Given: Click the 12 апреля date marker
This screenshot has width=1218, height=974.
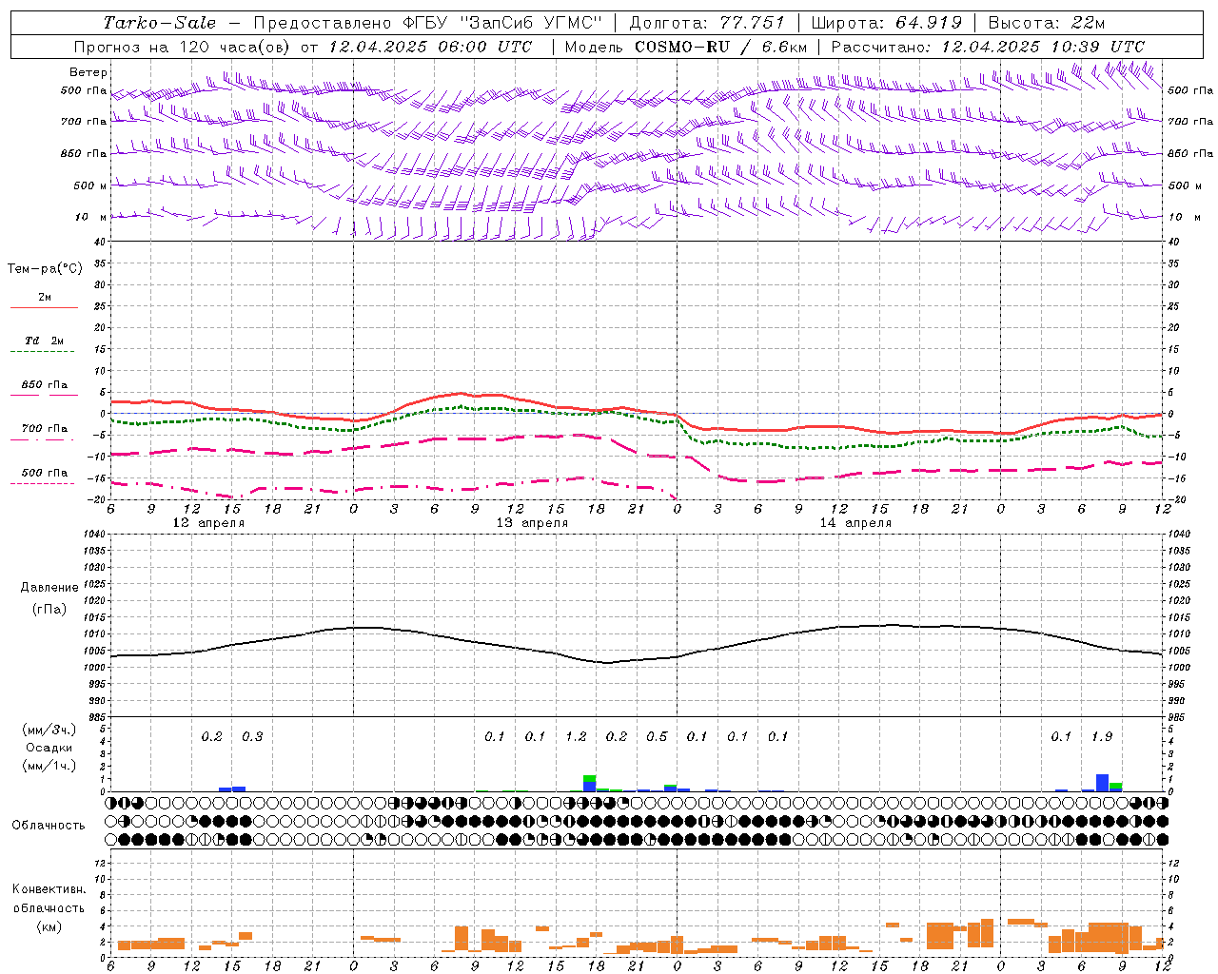Looking at the screenshot, I should 208,523.
